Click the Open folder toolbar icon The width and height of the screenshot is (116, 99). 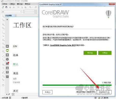pos(6,7)
